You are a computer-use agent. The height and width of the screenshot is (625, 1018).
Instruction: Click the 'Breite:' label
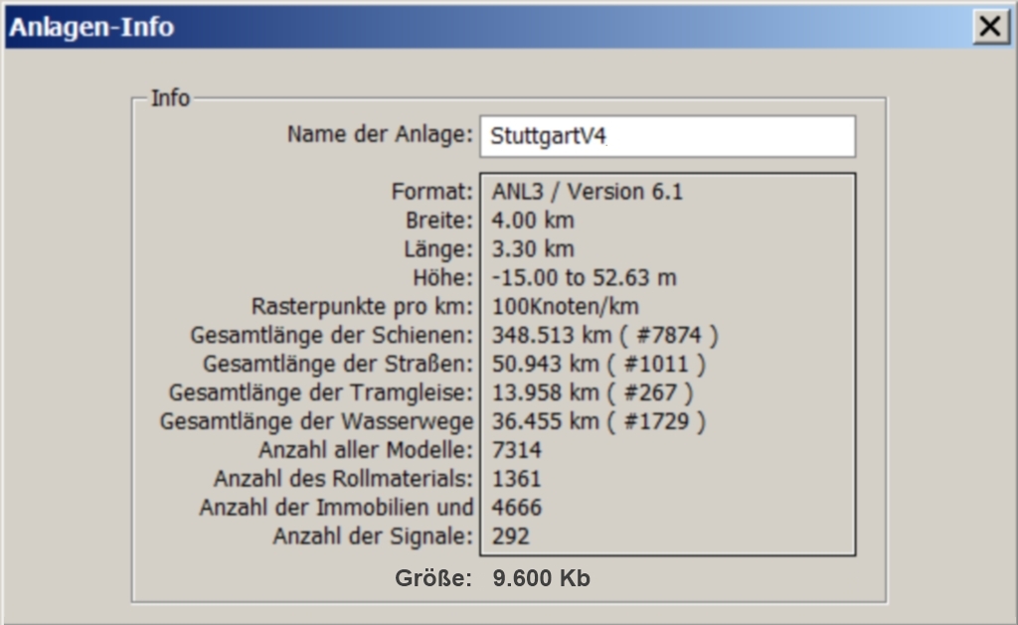(439, 221)
